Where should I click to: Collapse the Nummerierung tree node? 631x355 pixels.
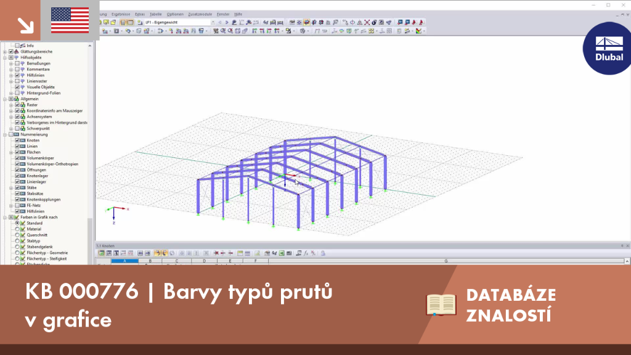coord(5,135)
